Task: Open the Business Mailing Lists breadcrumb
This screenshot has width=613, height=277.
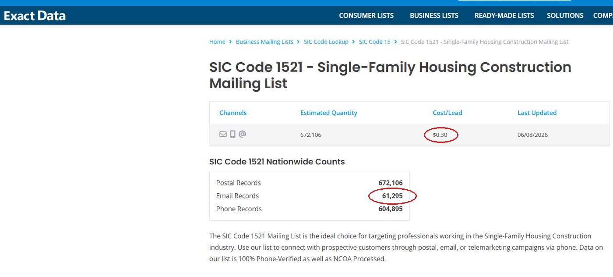Action: click(x=264, y=42)
